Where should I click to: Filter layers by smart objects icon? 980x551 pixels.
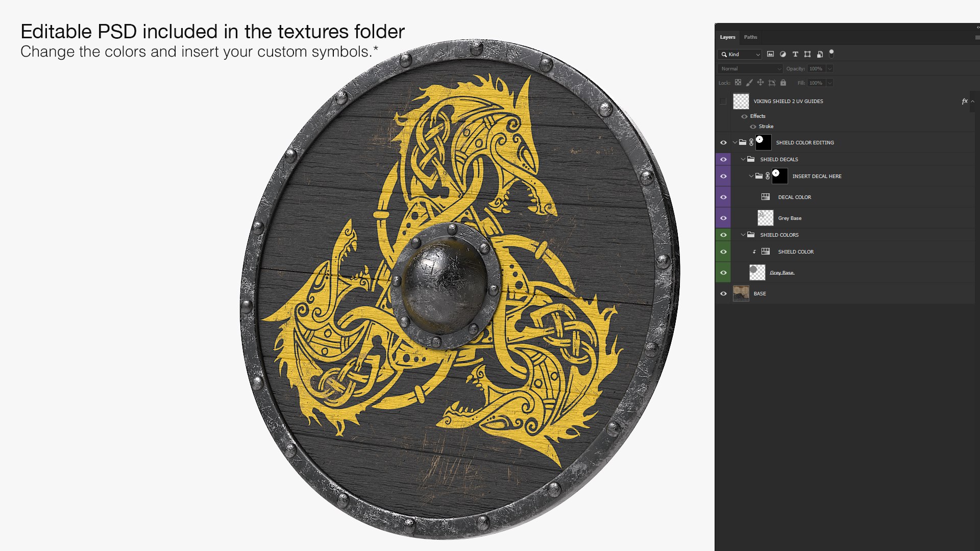coord(820,54)
